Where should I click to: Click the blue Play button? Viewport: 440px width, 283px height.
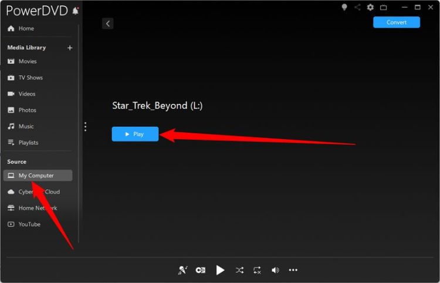pos(135,134)
